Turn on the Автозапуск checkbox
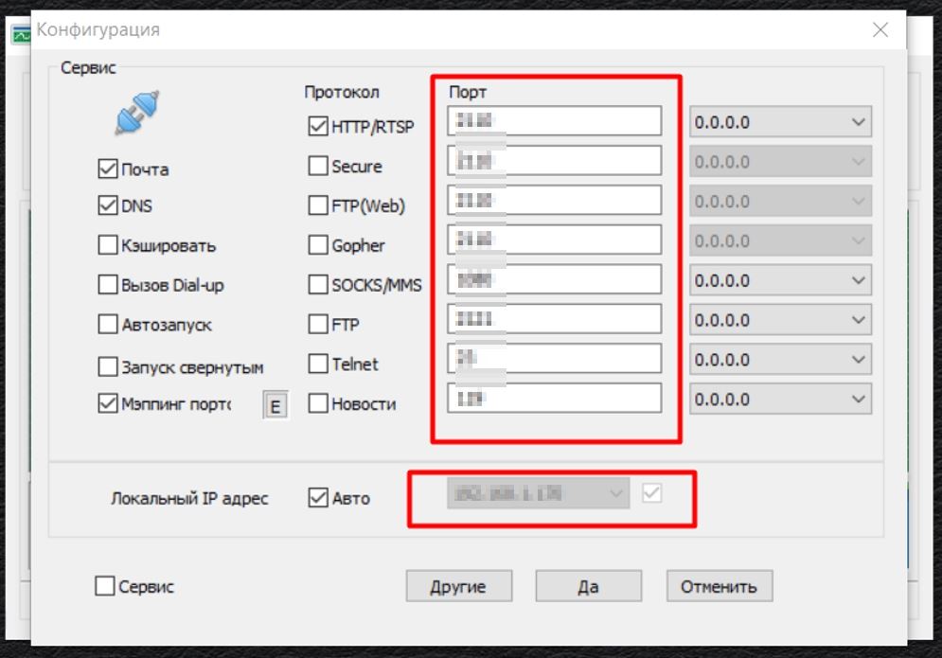 coord(108,325)
